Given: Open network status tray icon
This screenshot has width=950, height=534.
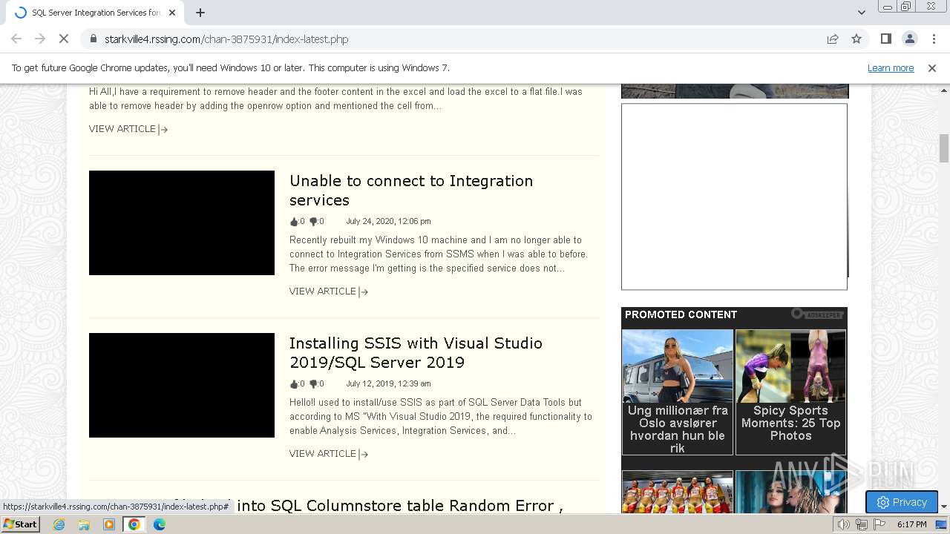Looking at the screenshot, I should pos(862,524).
